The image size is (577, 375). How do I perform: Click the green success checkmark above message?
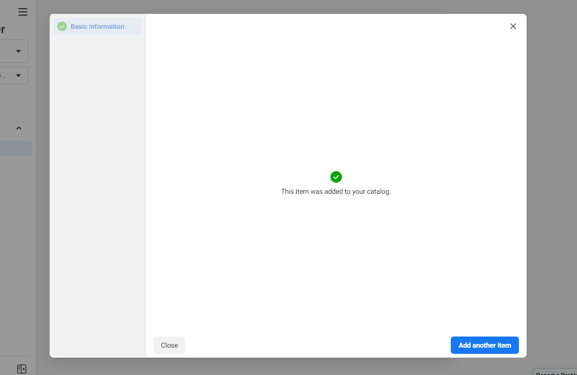pyautogui.click(x=336, y=177)
